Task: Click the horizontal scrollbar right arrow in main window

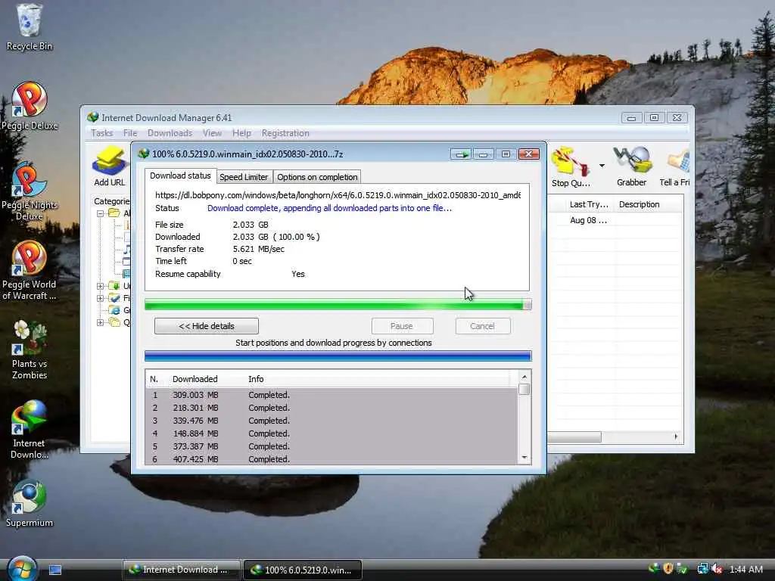Action: click(676, 437)
